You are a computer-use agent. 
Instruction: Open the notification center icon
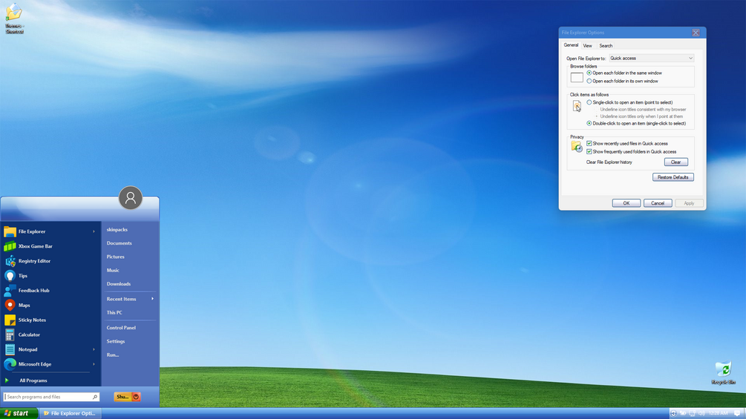click(737, 413)
